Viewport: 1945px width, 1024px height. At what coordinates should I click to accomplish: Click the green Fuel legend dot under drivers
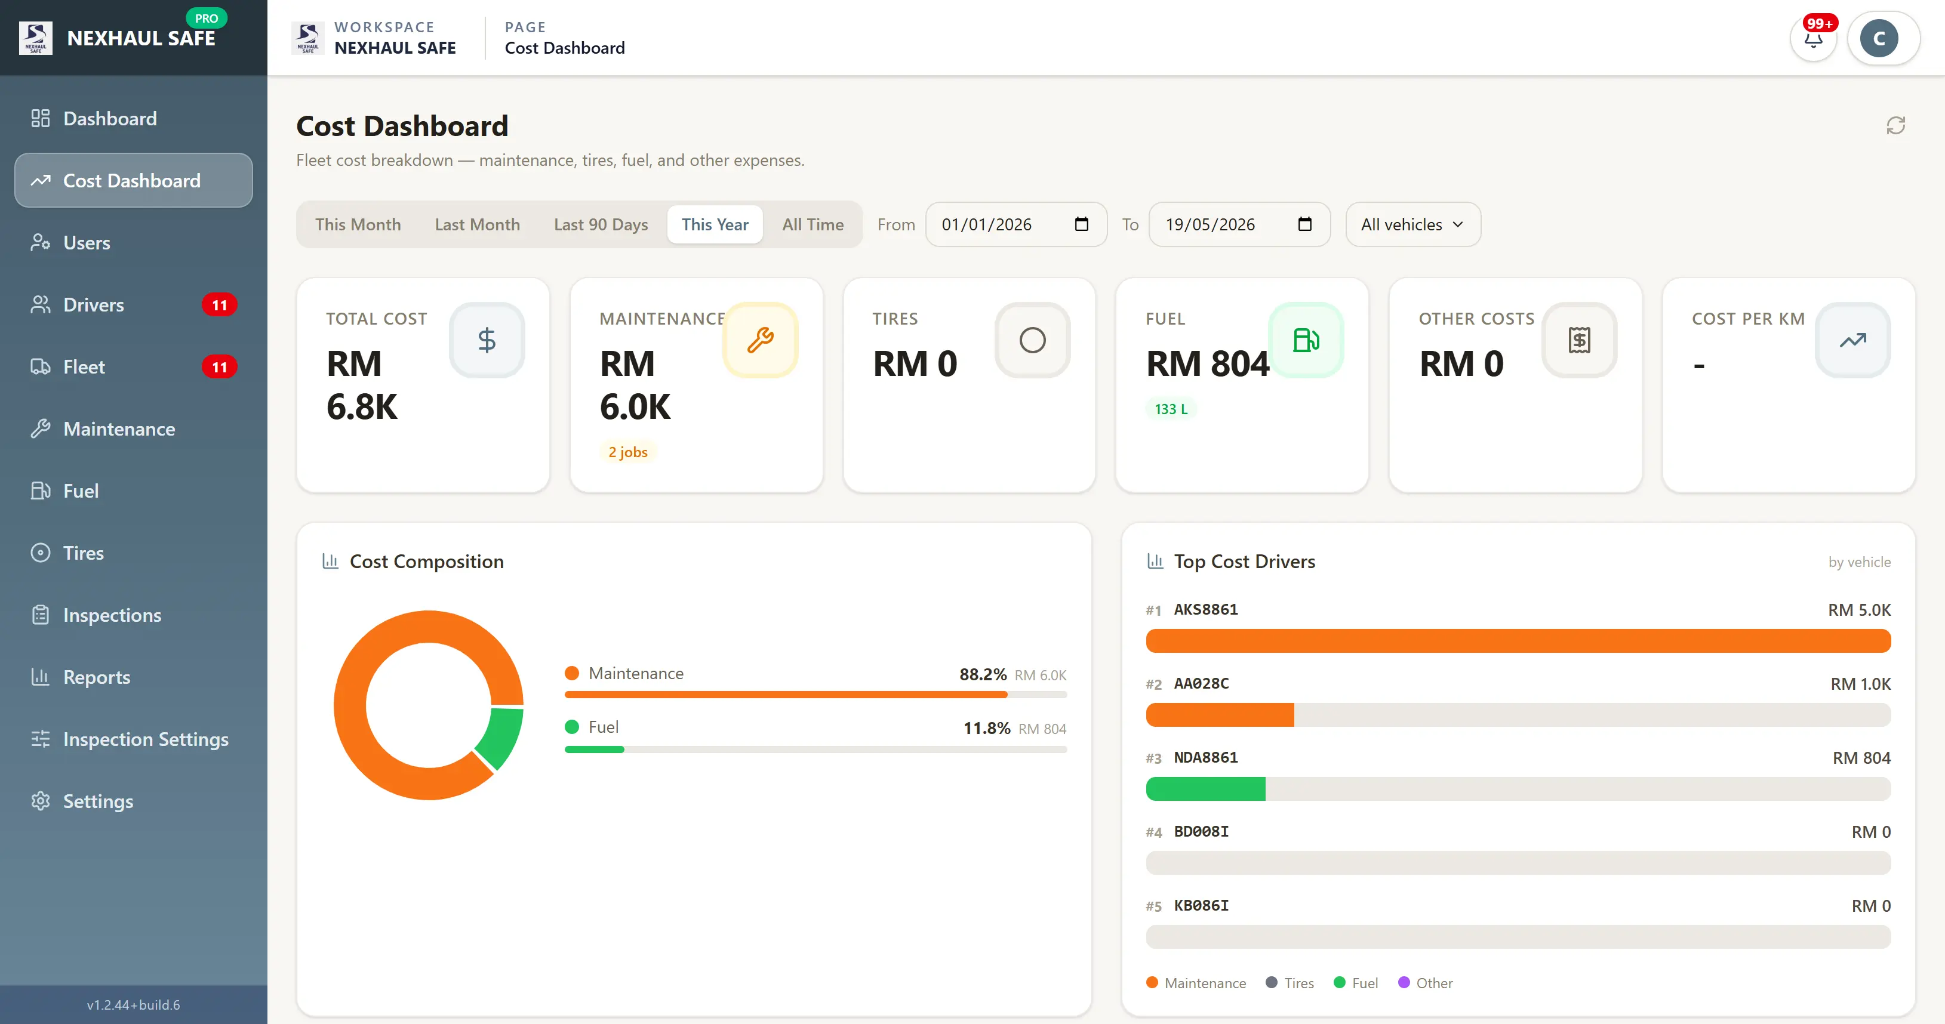[1340, 982]
